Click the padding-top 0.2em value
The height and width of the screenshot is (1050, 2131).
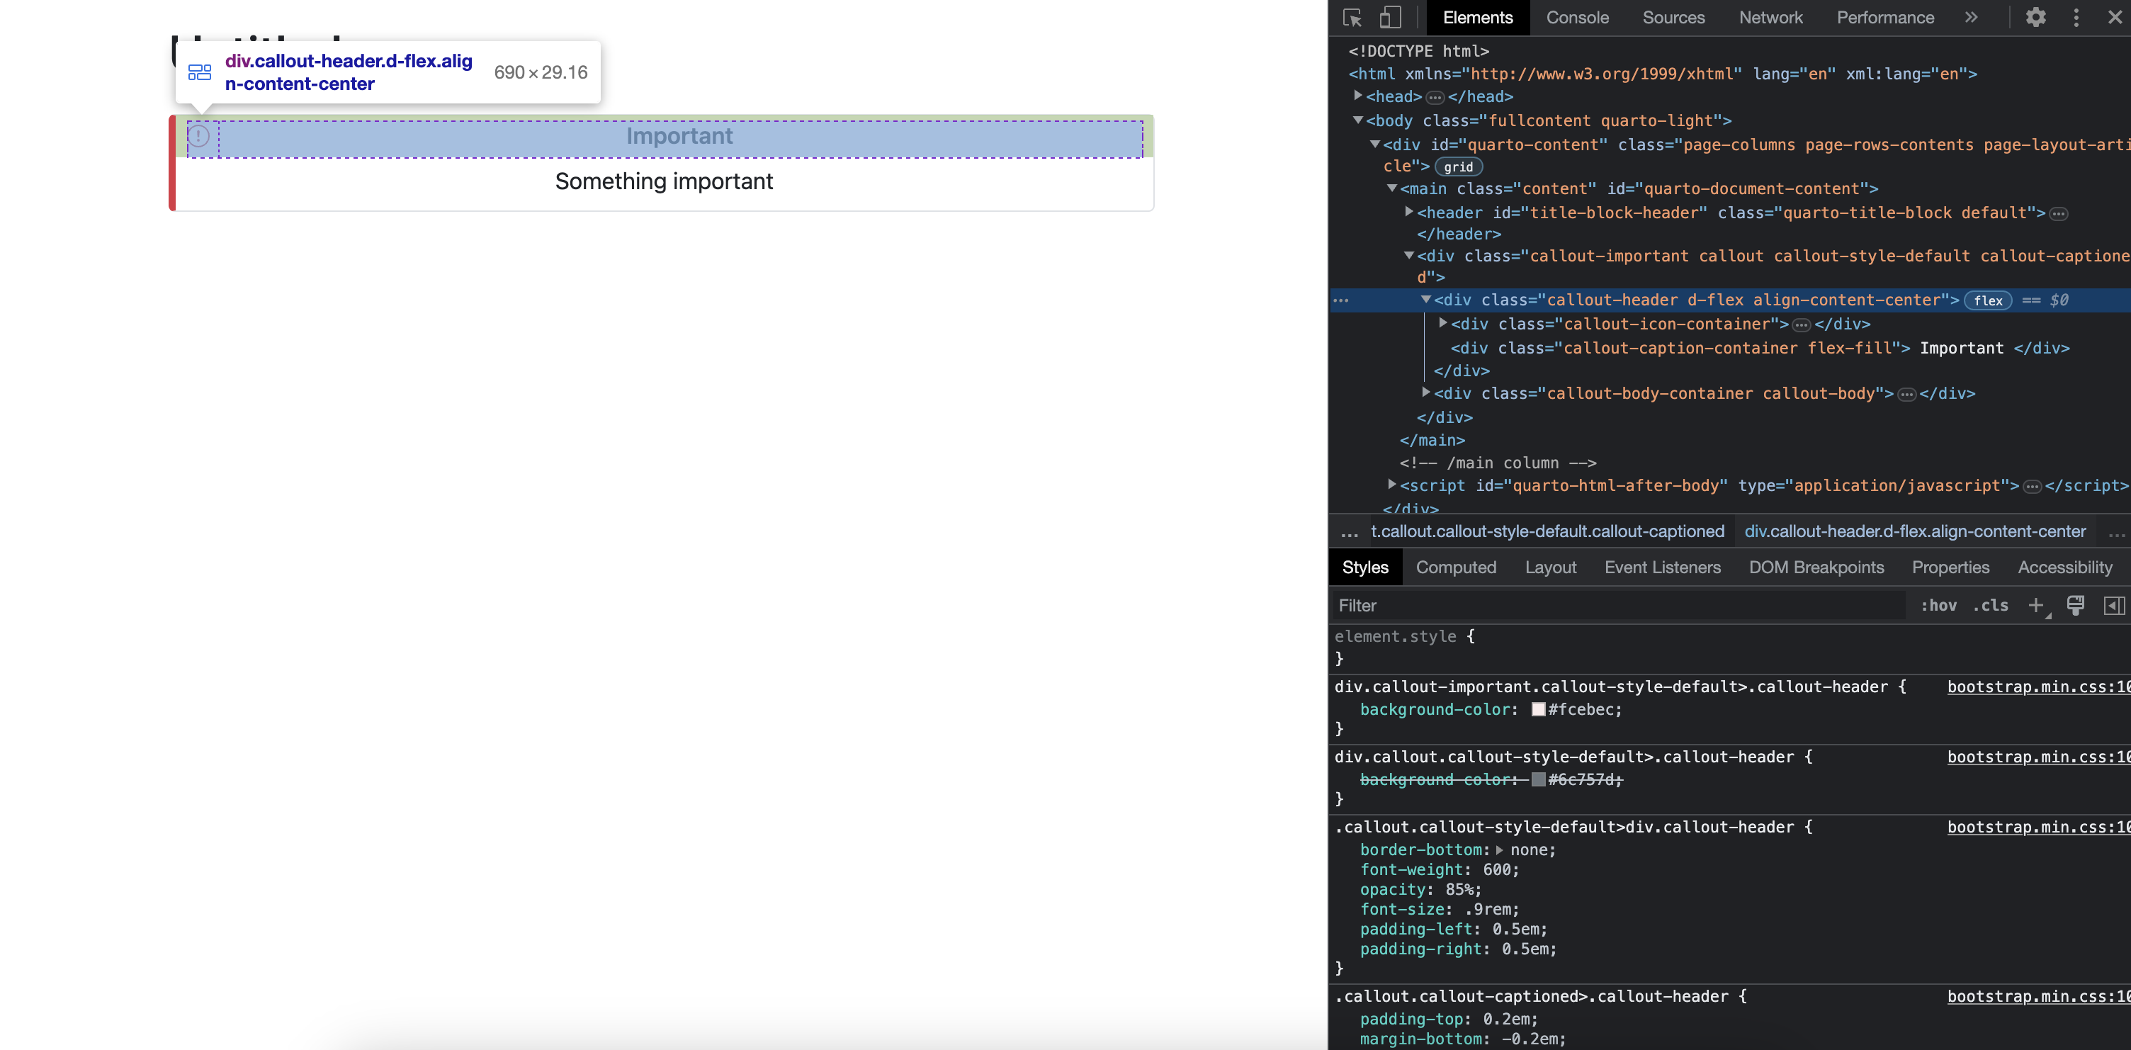point(1505,1020)
